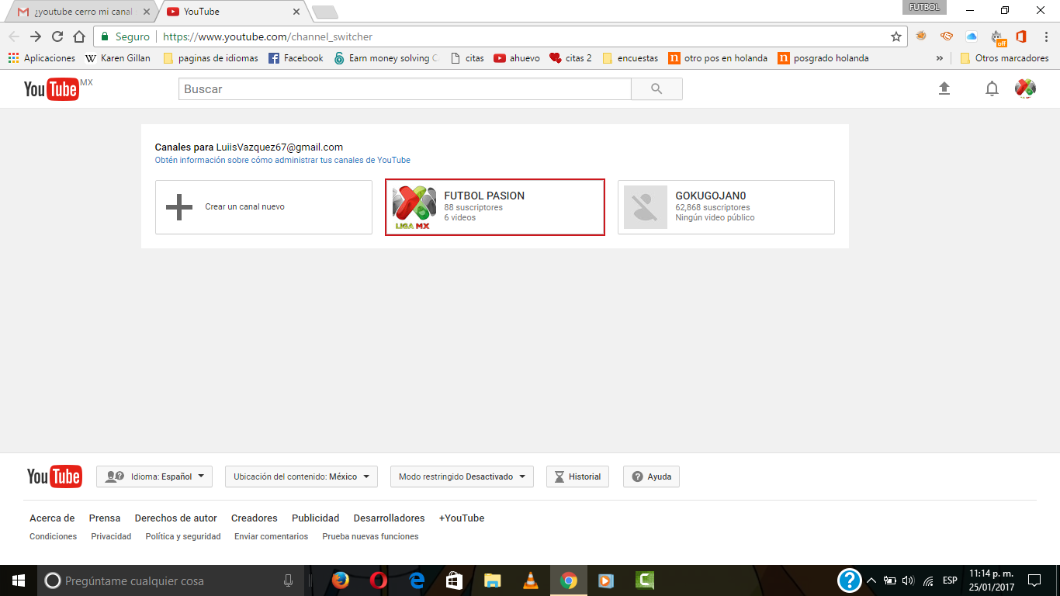Image resolution: width=1060 pixels, height=596 pixels.
Task: Click the monkey face extension icon
Action: click(x=947, y=36)
